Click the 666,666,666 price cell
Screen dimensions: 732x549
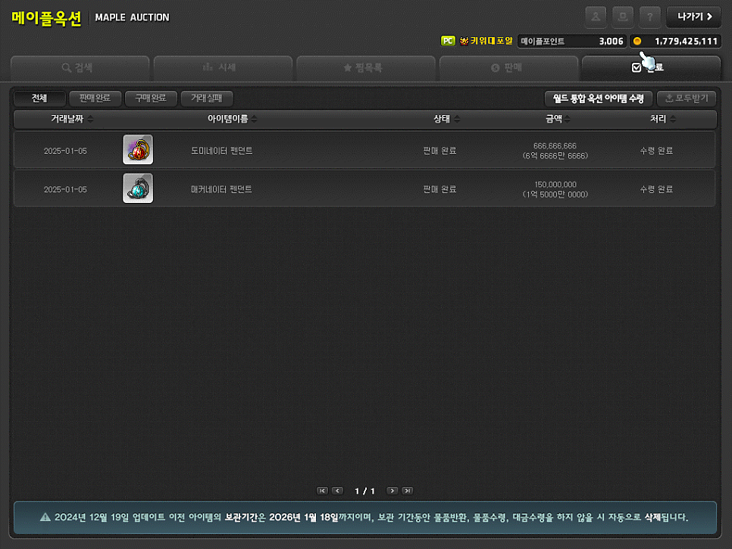555,151
